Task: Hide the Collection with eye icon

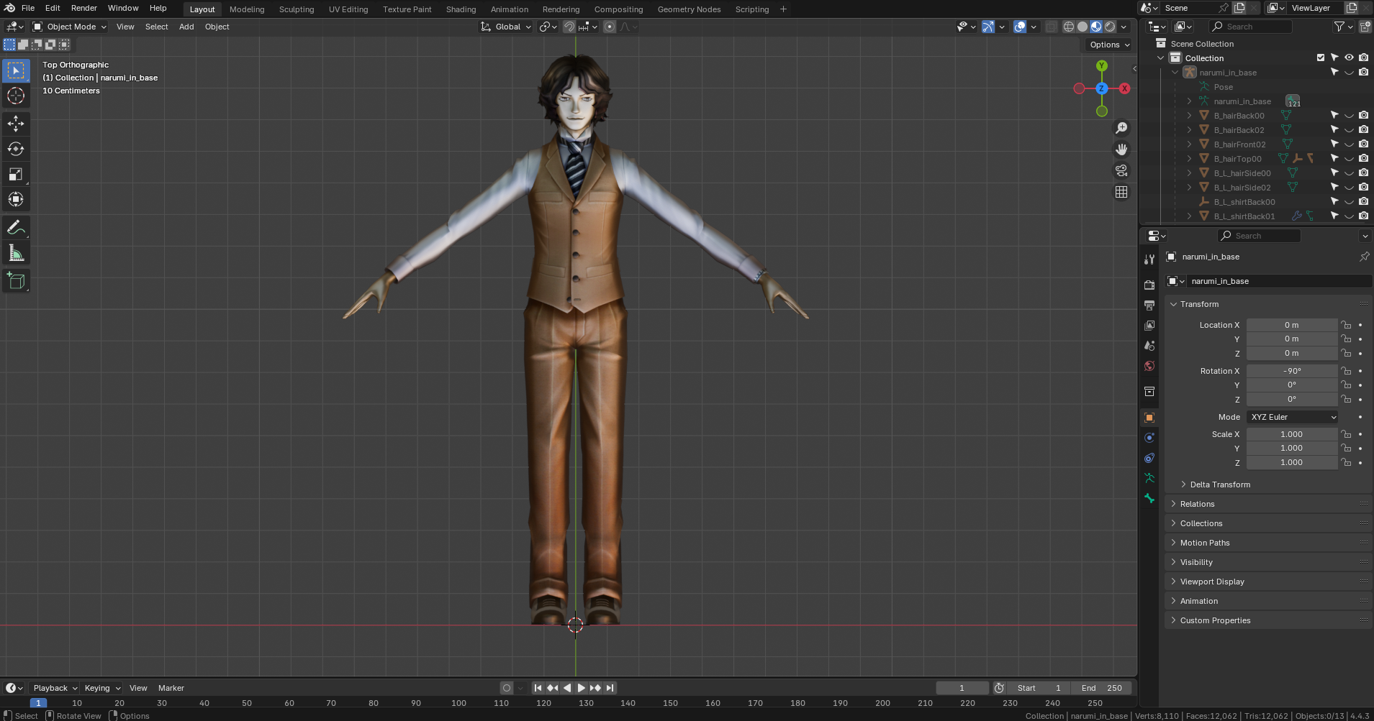Action: click(1349, 58)
